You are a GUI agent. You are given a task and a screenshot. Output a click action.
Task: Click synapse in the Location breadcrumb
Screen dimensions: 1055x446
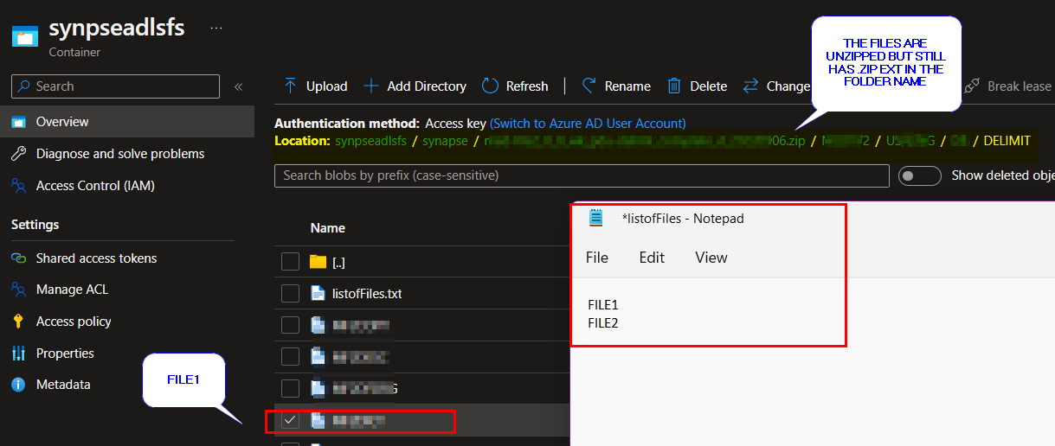tap(446, 140)
